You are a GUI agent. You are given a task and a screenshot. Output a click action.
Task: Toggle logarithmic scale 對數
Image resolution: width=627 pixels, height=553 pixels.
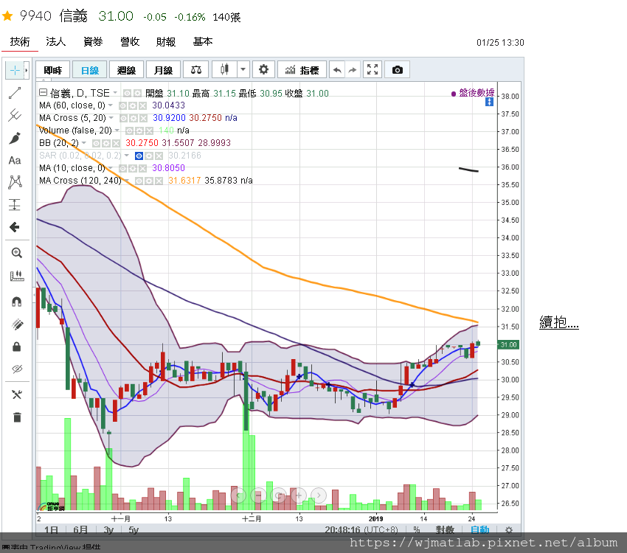(x=445, y=530)
